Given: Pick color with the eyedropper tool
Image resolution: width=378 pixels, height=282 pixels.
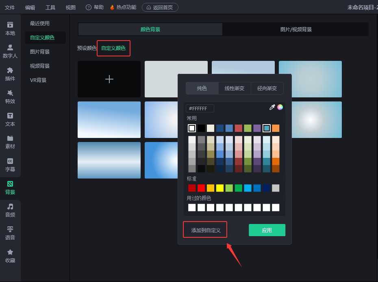Looking at the screenshot, I should click(x=272, y=107).
